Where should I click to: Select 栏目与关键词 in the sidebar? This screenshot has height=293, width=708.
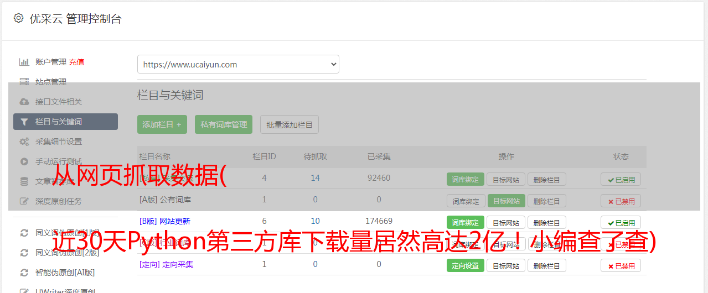[x=65, y=122]
